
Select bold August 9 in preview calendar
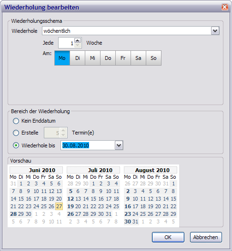128,199
